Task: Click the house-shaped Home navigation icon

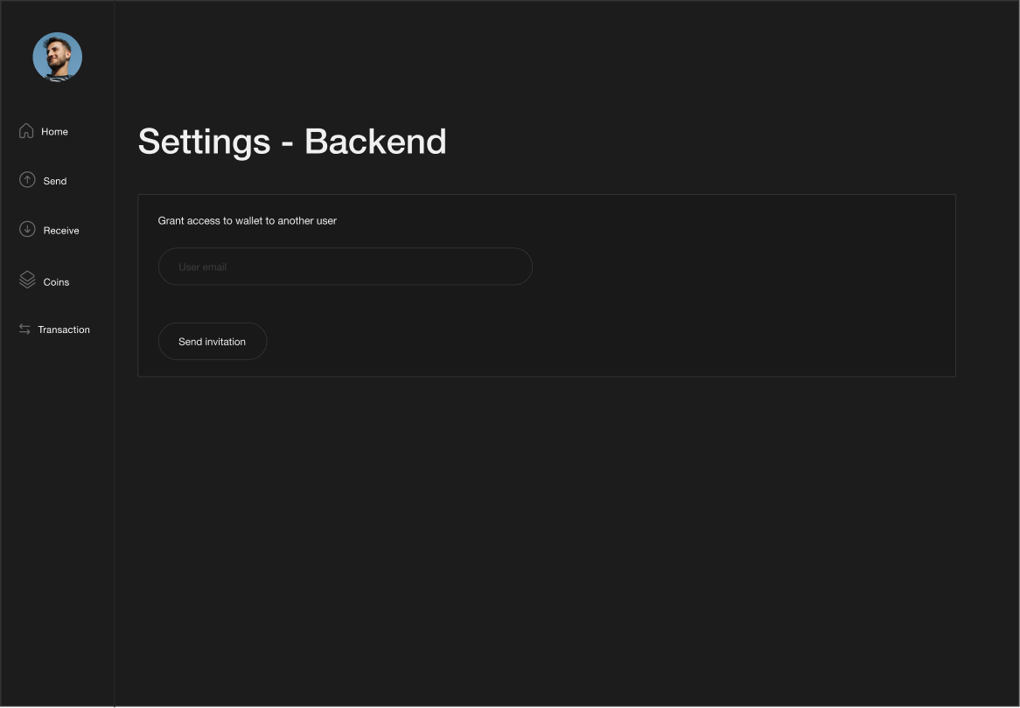Action: (x=25, y=129)
